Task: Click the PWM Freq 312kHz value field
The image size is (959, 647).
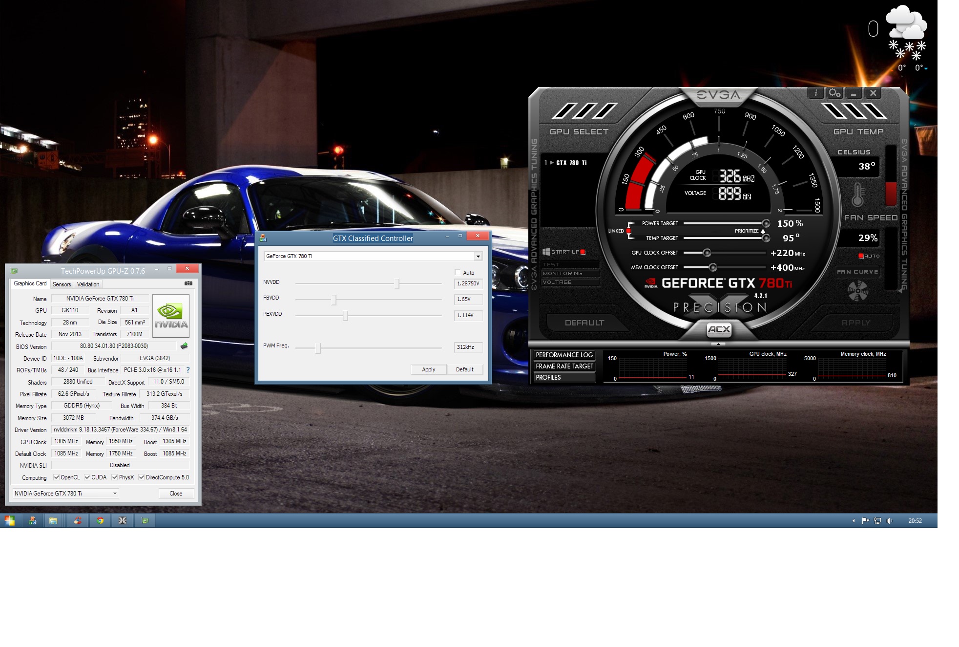Action: pyautogui.click(x=468, y=347)
